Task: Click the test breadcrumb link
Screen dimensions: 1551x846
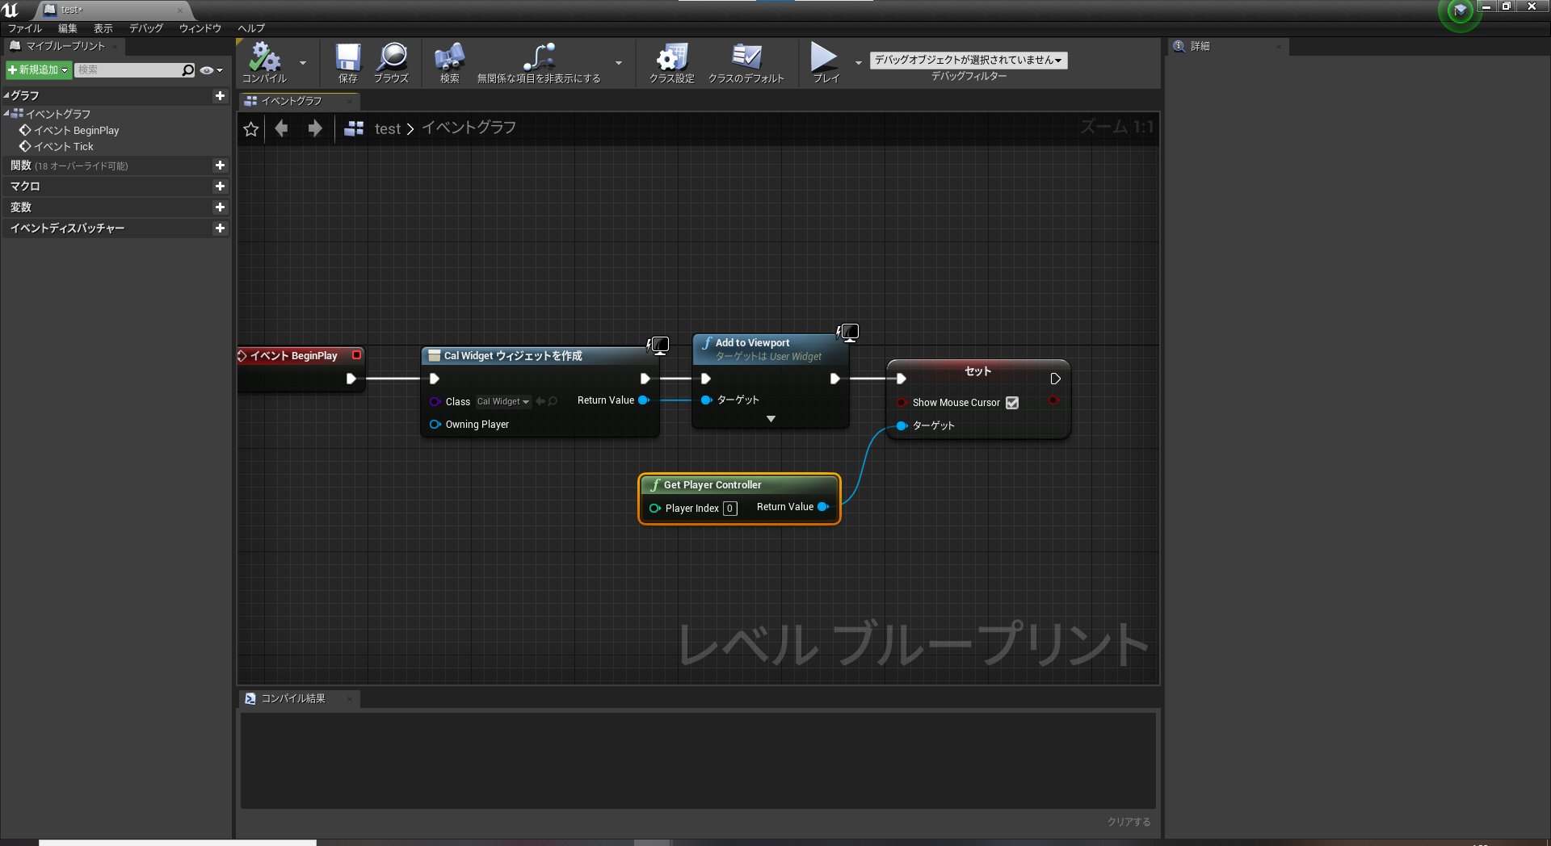Action: pyautogui.click(x=388, y=128)
